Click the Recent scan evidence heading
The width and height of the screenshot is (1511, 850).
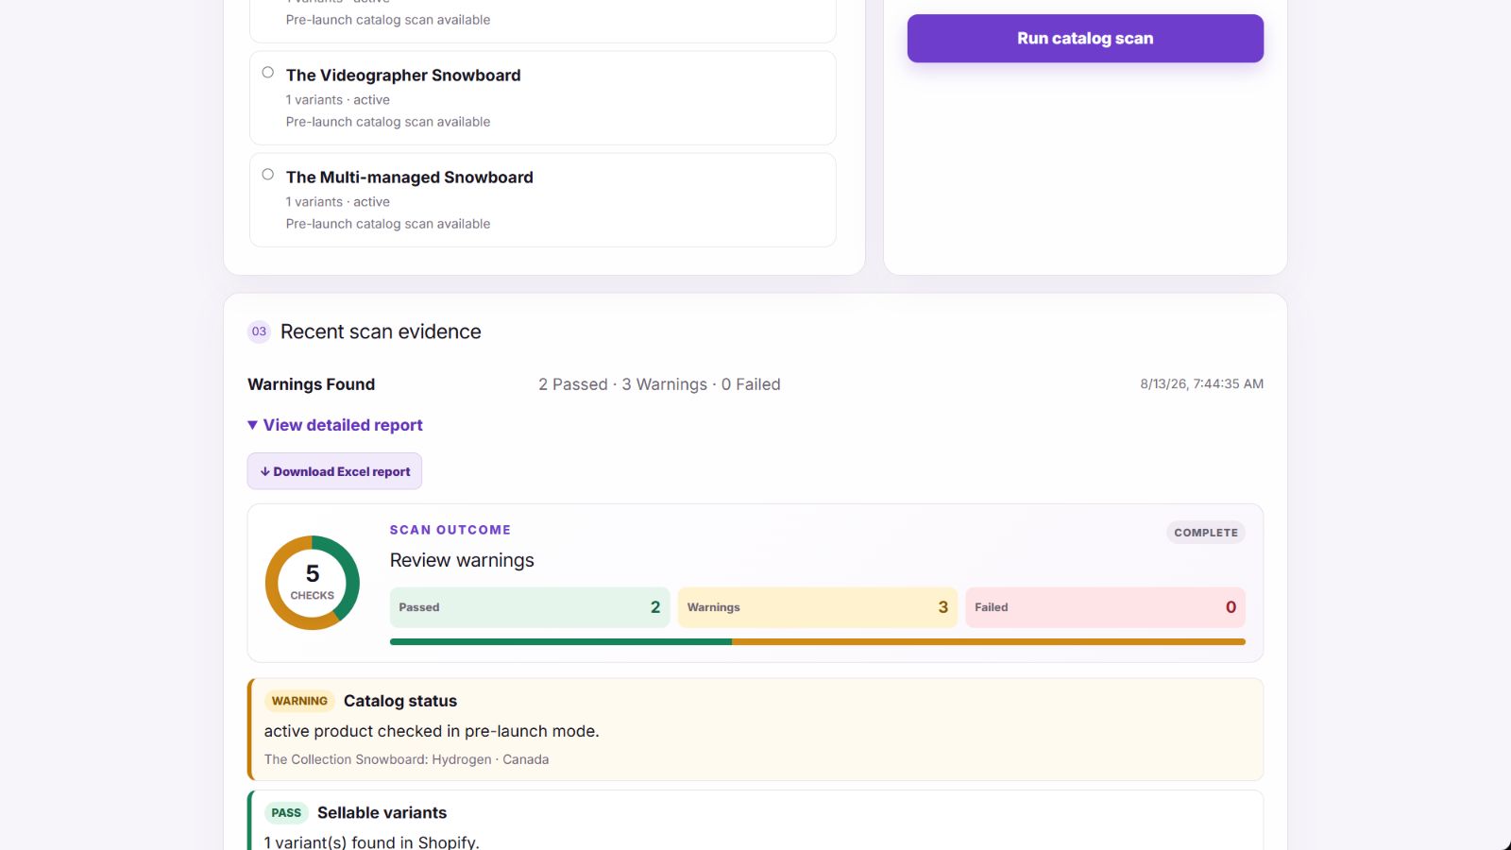click(x=381, y=331)
